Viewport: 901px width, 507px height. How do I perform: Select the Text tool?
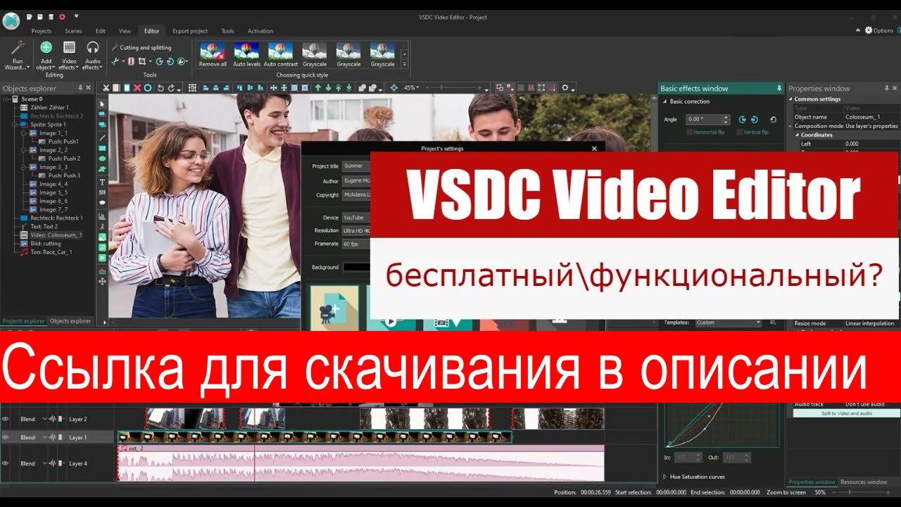[102, 182]
